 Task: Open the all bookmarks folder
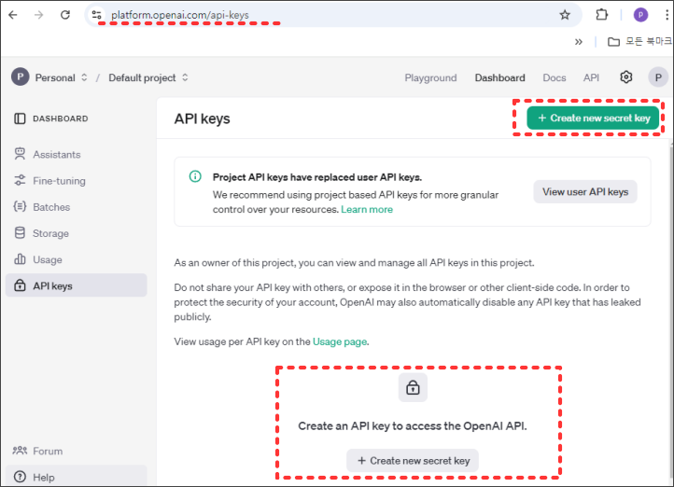(x=639, y=41)
